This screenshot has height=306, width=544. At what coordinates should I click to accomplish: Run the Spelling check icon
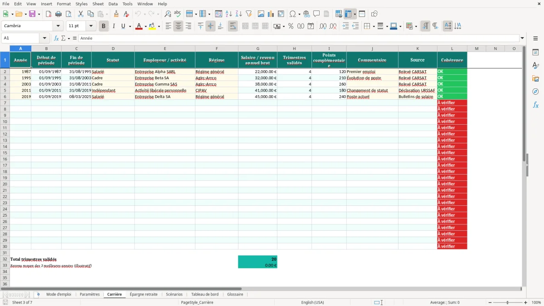[x=178, y=14]
